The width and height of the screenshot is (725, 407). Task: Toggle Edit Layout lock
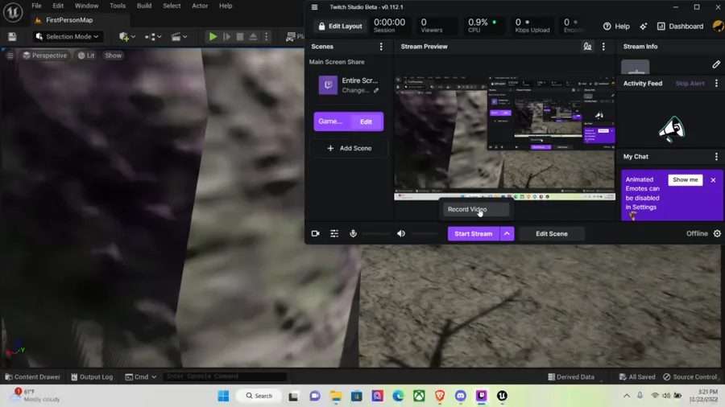(340, 27)
